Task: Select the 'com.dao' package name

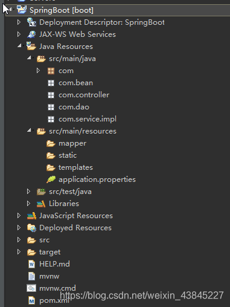Action: pyautogui.click(x=74, y=107)
